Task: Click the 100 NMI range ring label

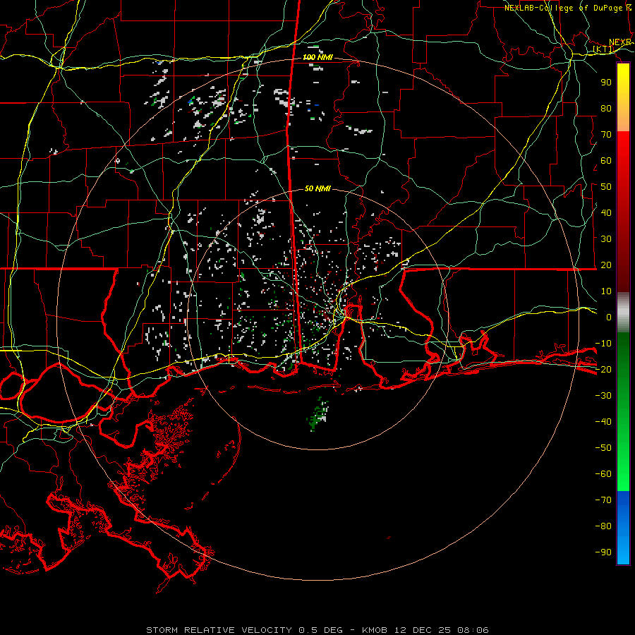Action: point(318,57)
